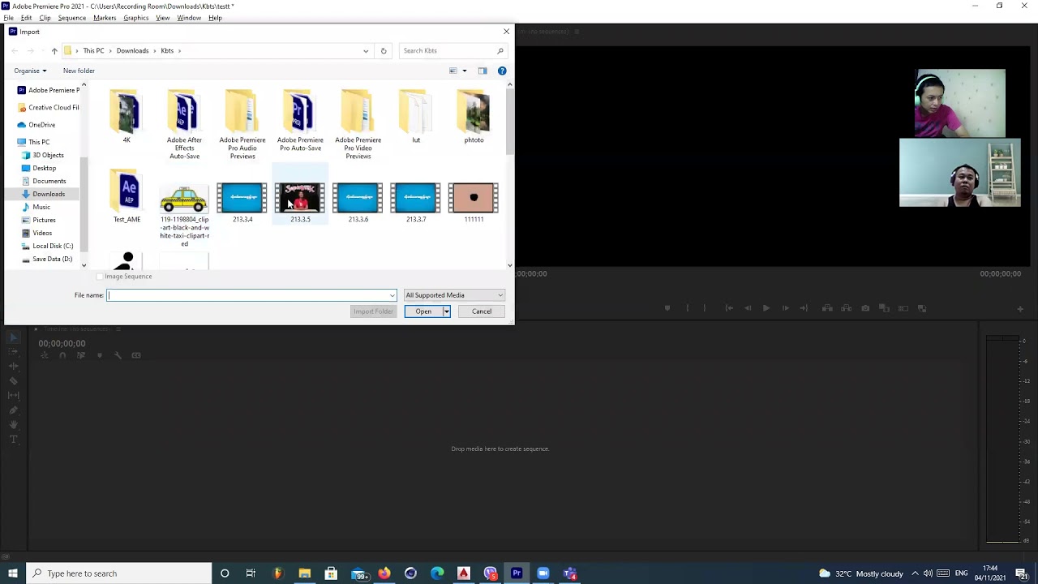Select the yellow taxi clipart image file
This screenshot has height=584, width=1038.
184,216
